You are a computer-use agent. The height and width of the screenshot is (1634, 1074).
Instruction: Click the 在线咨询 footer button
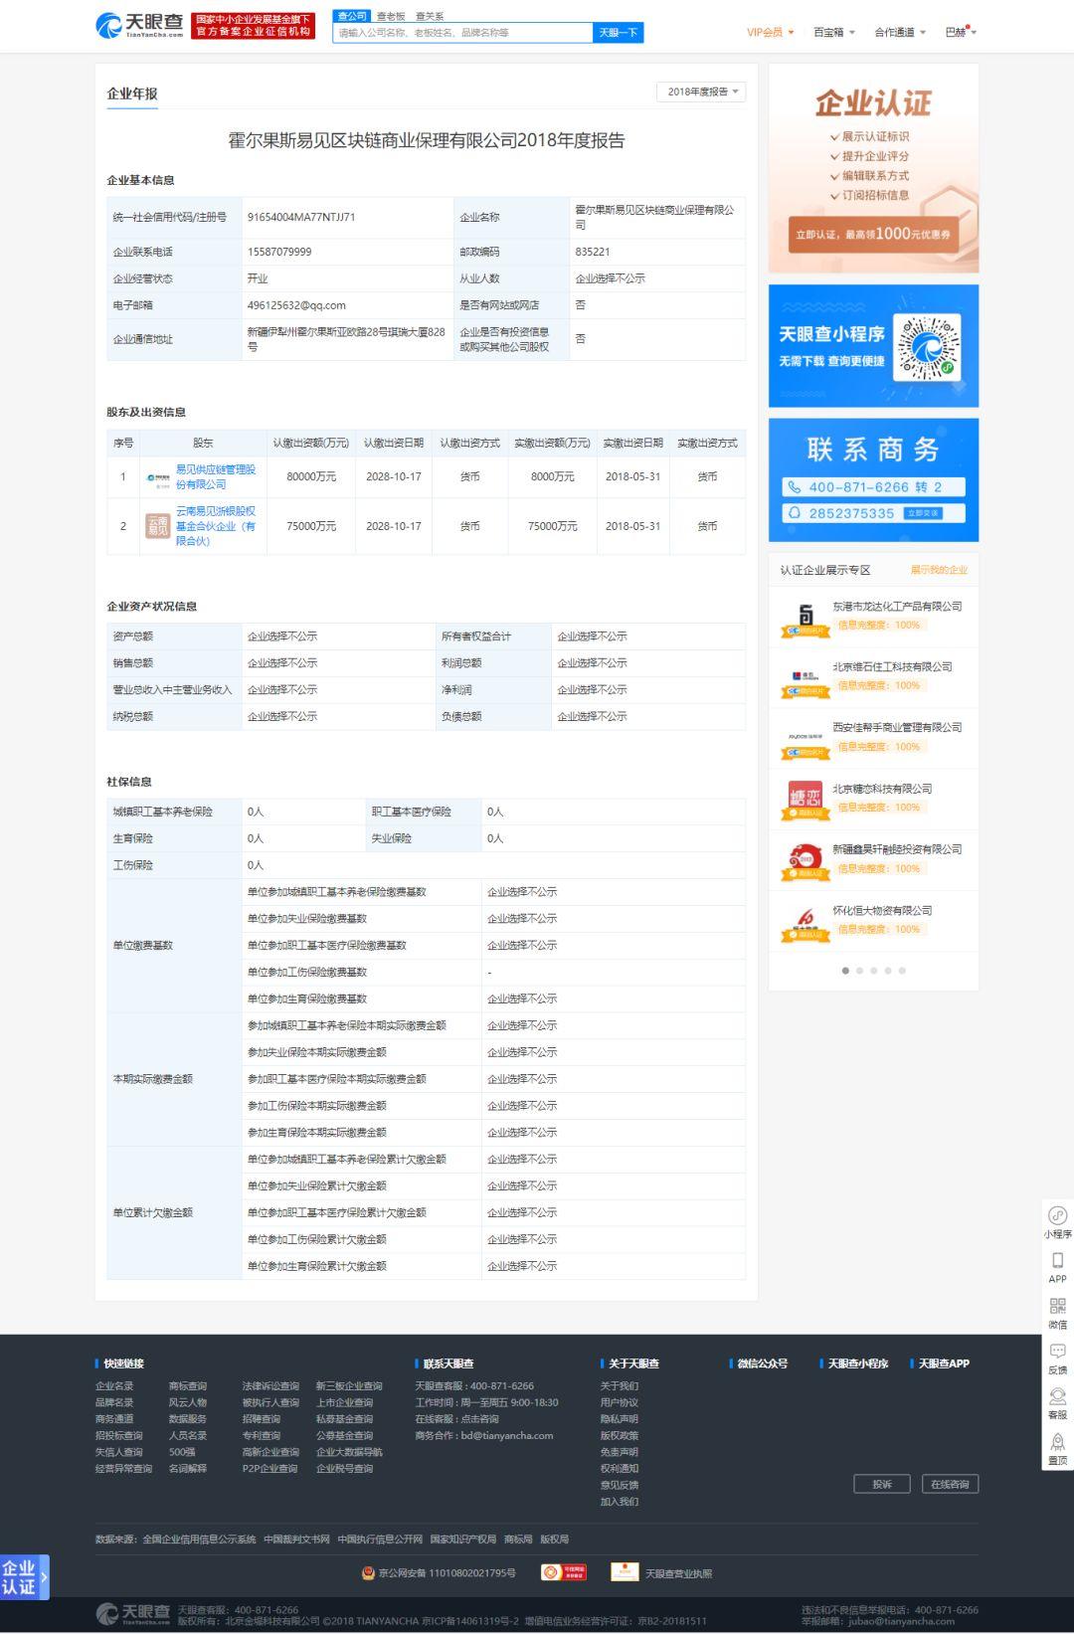(950, 1484)
